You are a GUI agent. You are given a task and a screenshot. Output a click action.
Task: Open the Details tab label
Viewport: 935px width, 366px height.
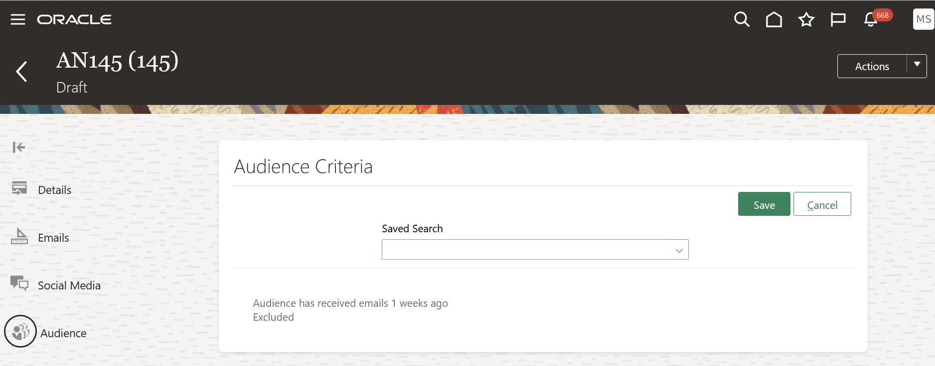(x=54, y=190)
